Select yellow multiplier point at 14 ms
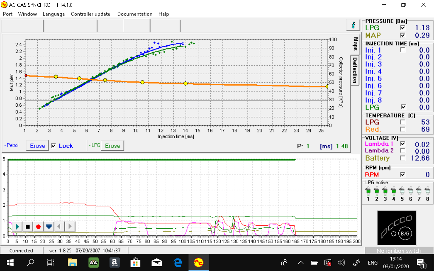Screen dimensions: 434x271 point(185,83)
